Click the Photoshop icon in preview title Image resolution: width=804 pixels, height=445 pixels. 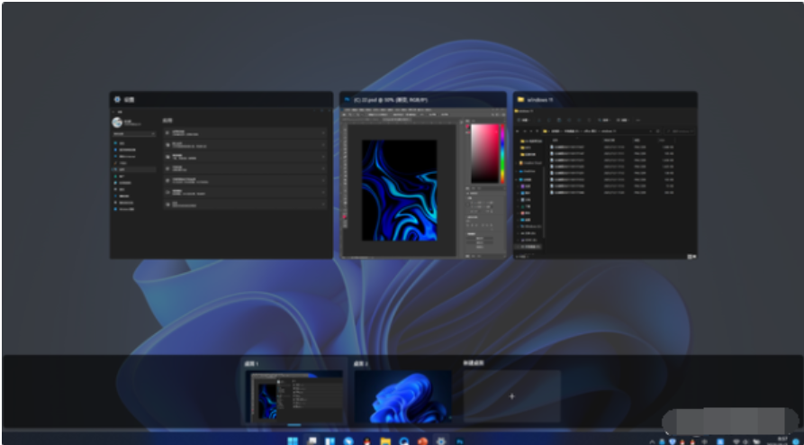coord(347,99)
